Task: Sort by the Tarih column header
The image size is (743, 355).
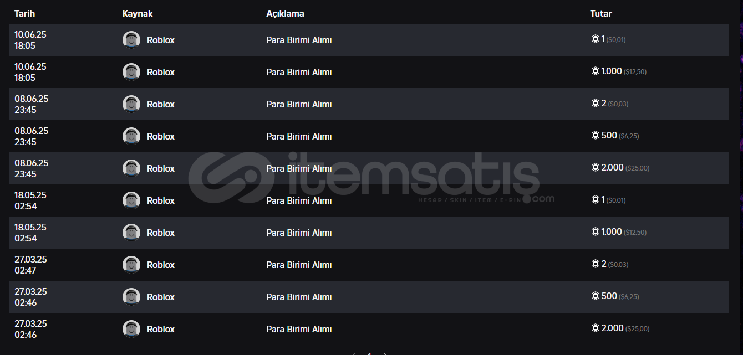Action: tap(24, 13)
